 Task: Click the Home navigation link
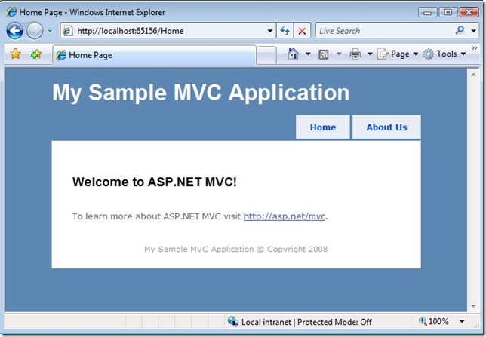(323, 127)
